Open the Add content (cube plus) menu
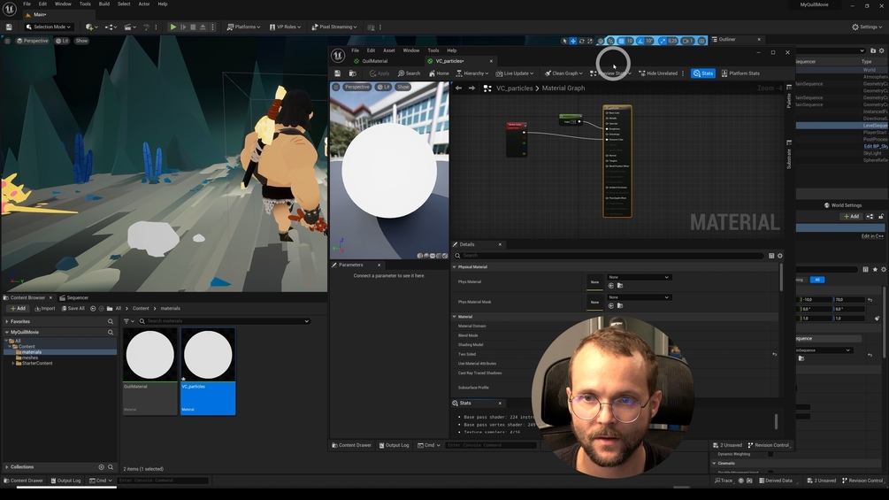This screenshot has width=889, height=500. point(91,27)
